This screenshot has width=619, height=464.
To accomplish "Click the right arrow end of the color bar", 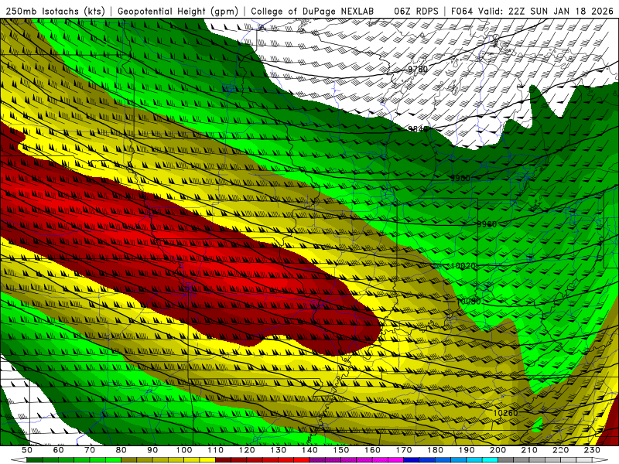I will pyautogui.click(x=600, y=459).
